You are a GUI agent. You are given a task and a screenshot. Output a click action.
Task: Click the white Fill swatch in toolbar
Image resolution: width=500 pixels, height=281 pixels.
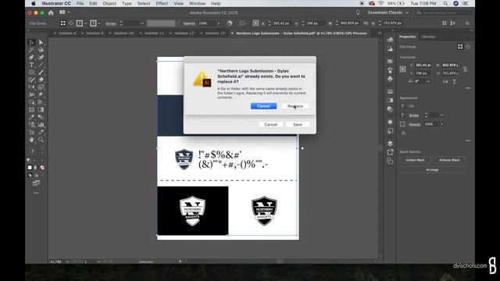click(x=30, y=168)
